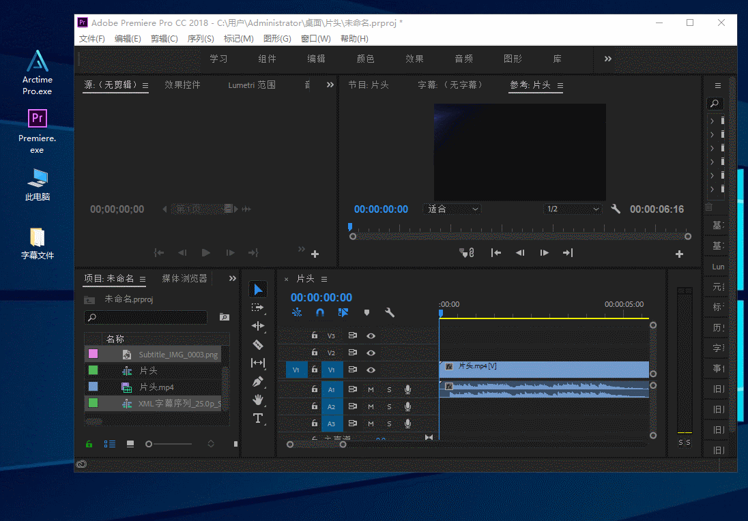Open 项目: 未命名 panel menu
The image size is (748, 521).
(143, 279)
